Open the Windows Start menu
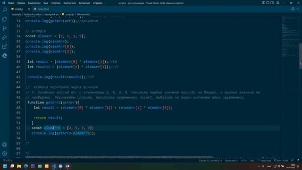 [x=5, y=166]
